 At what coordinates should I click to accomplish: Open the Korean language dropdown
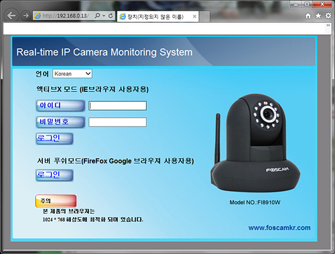(x=72, y=74)
